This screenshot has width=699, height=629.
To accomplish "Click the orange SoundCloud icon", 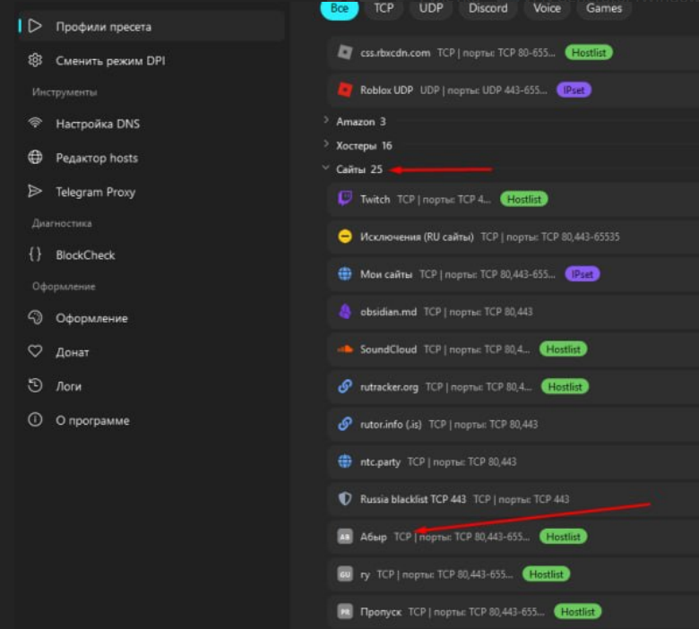I will pyautogui.click(x=345, y=349).
